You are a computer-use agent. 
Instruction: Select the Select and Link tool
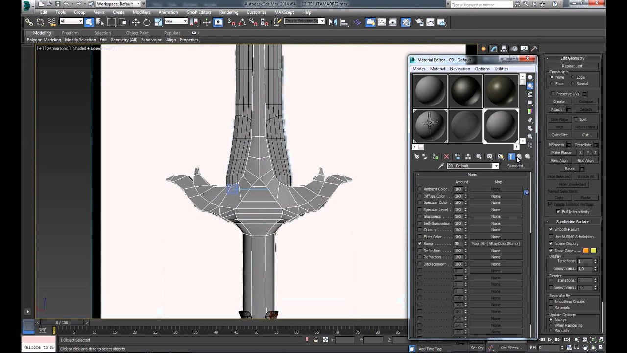pyautogui.click(x=29, y=22)
